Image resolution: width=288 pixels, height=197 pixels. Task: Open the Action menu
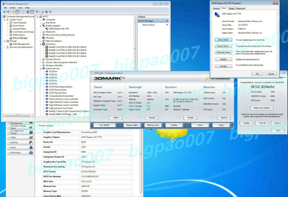coord(12,8)
